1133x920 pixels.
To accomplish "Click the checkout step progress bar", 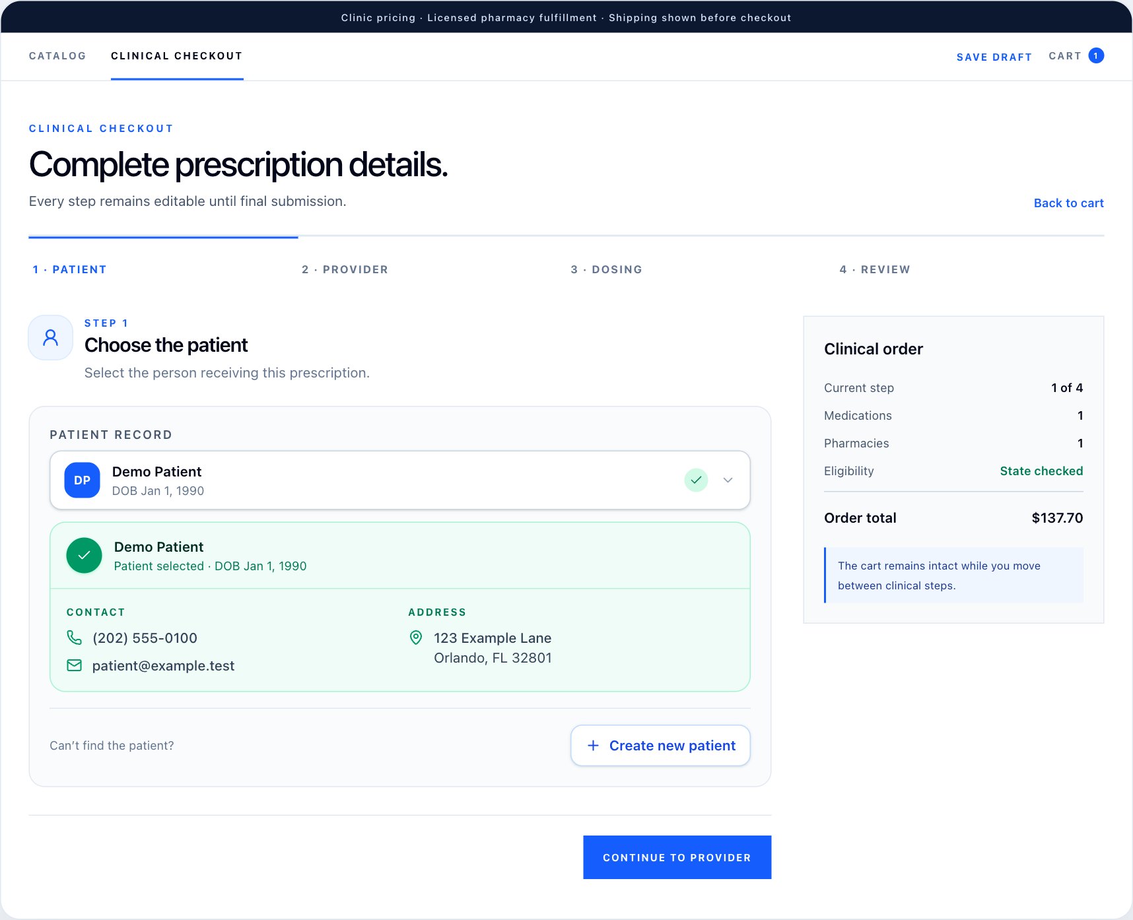I will 566,236.
